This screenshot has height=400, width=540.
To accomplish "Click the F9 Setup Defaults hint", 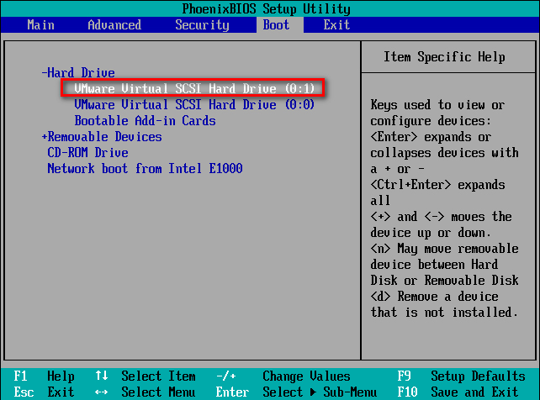I will point(462,376).
